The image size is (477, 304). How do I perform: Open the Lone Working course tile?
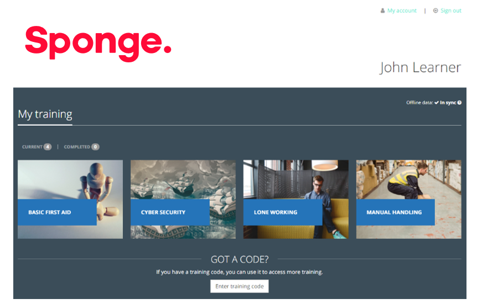(296, 199)
